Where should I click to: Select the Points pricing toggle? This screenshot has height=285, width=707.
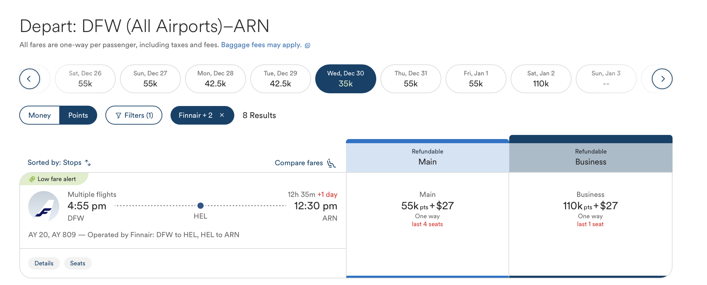pos(78,115)
